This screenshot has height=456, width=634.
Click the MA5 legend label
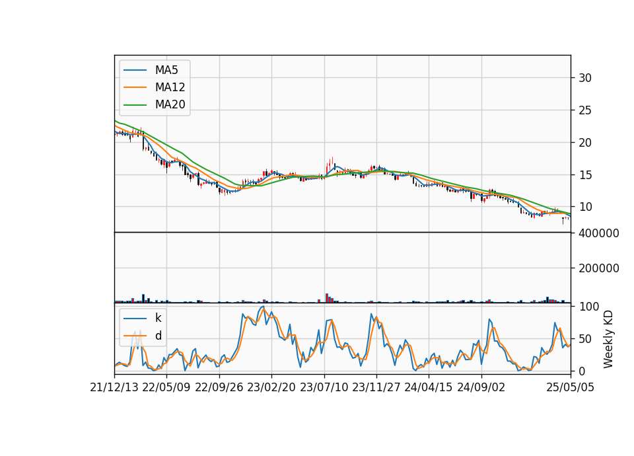166,70
